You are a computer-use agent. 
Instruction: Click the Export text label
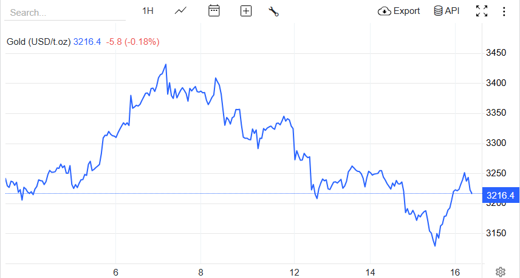pyautogui.click(x=406, y=12)
